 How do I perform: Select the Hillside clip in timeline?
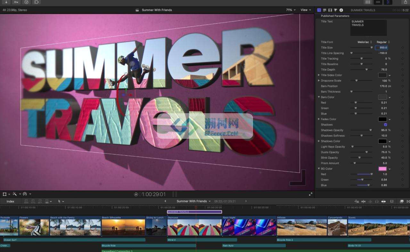tap(302, 226)
